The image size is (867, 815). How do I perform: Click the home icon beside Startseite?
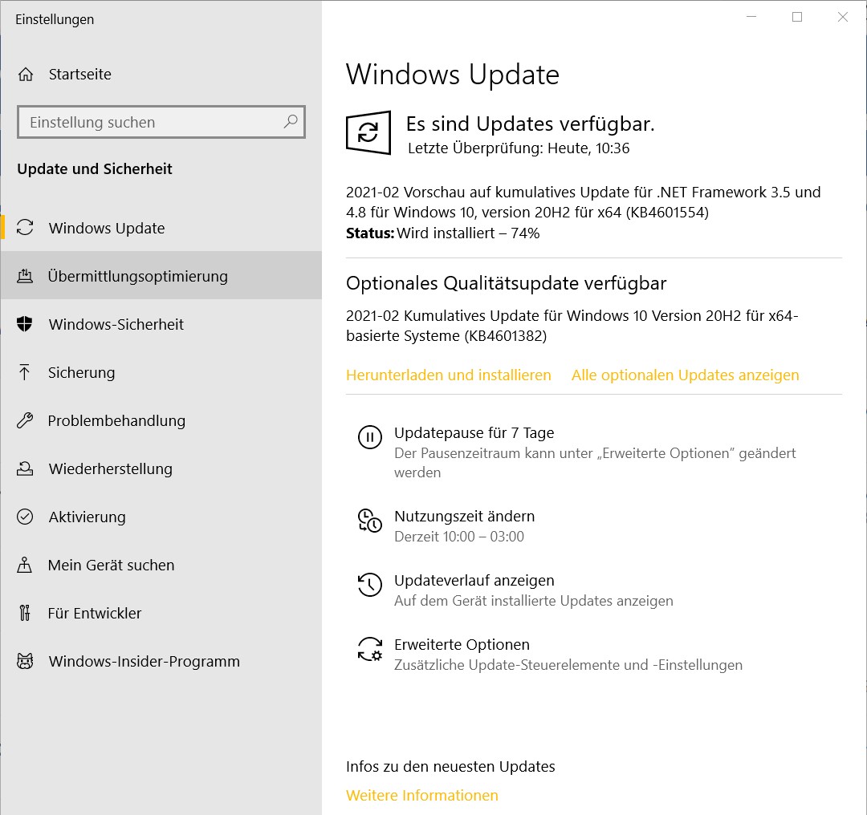(x=26, y=74)
